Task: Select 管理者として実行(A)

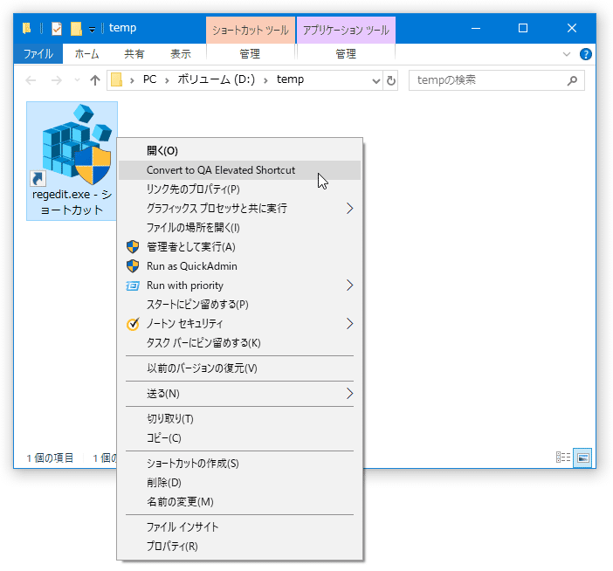Action: [239, 247]
